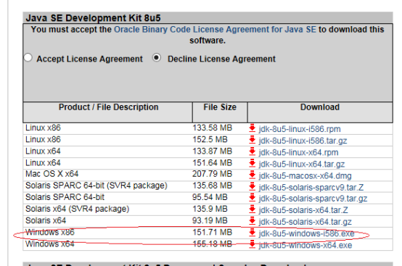
Task: Open Oracle Binary Code License Agreement link
Action: [x=215, y=30]
